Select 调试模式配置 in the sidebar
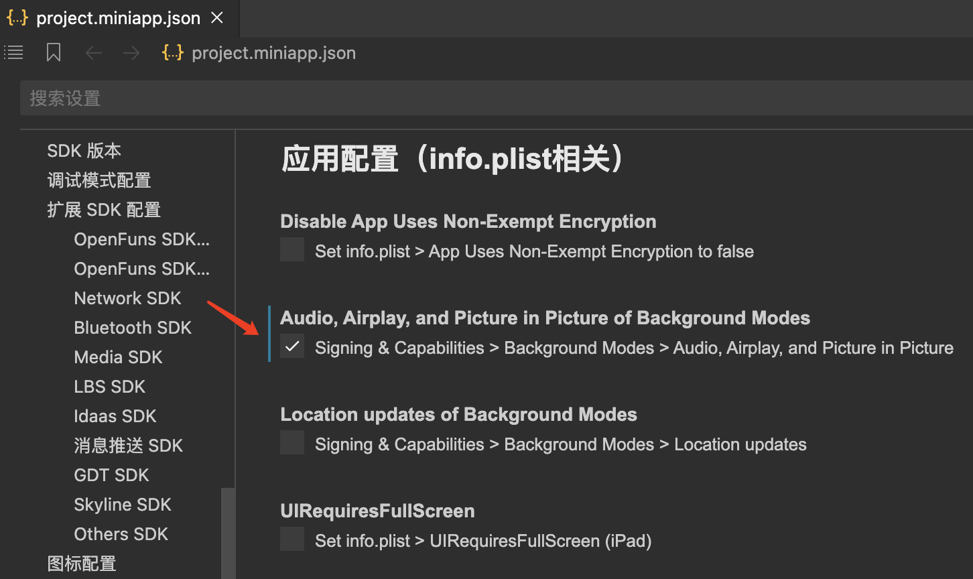973x579 pixels. [x=99, y=180]
